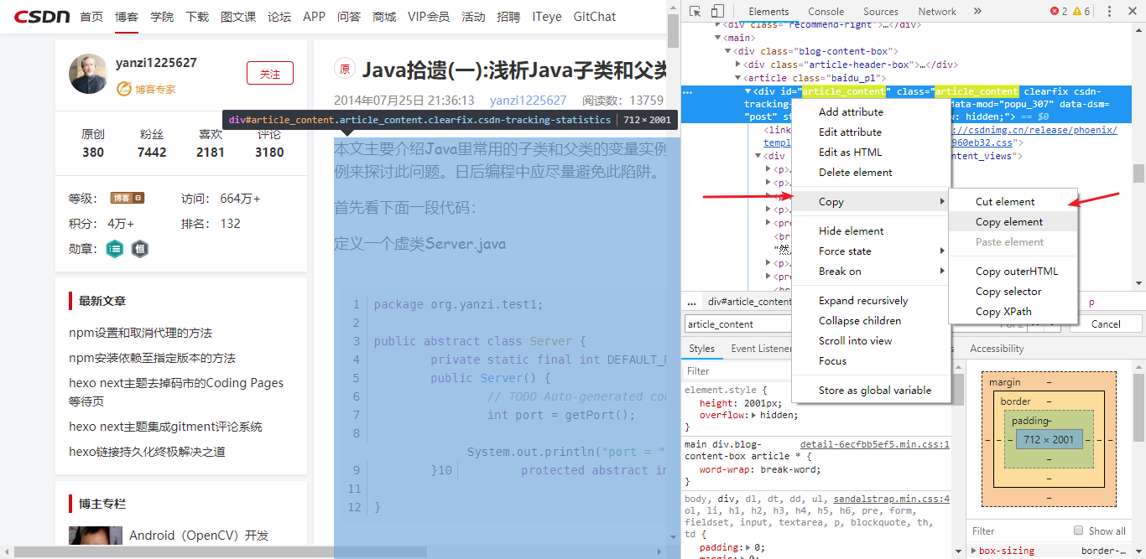Click the 关注 follow button
Screen dimensions: 1146x559
269,73
